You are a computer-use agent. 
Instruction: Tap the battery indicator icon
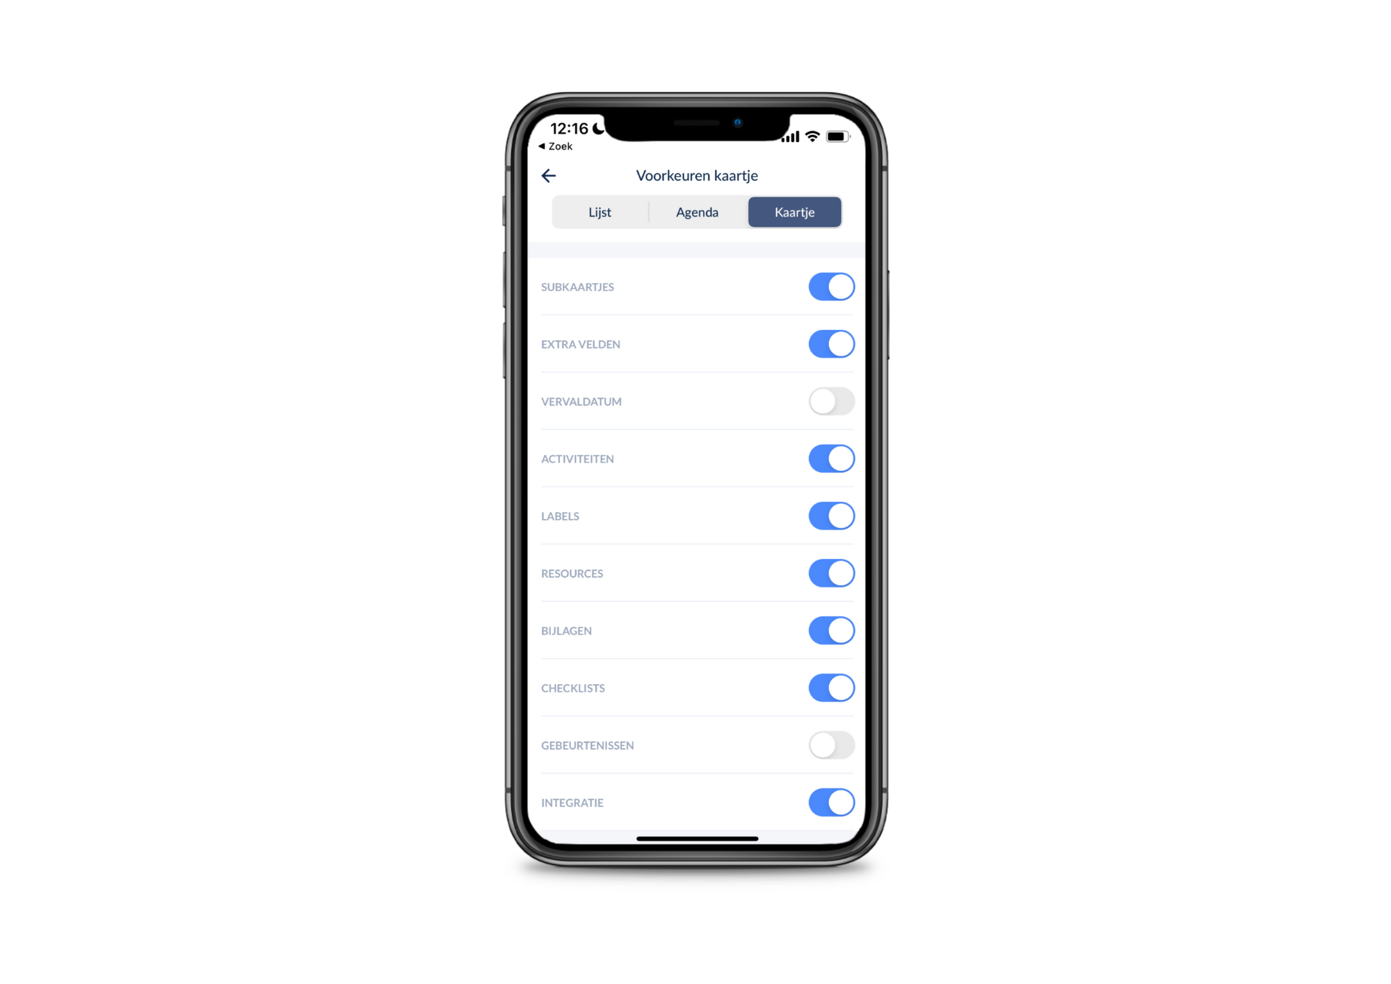click(x=839, y=128)
